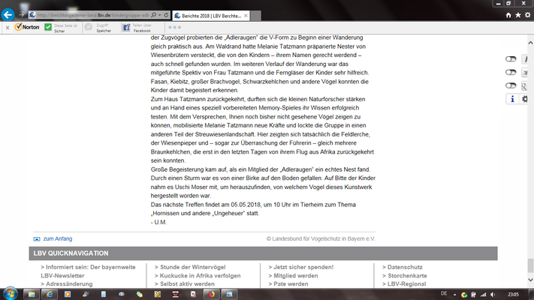Open File Explorer from the taskbar
534x300 pixels.
[32, 294]
